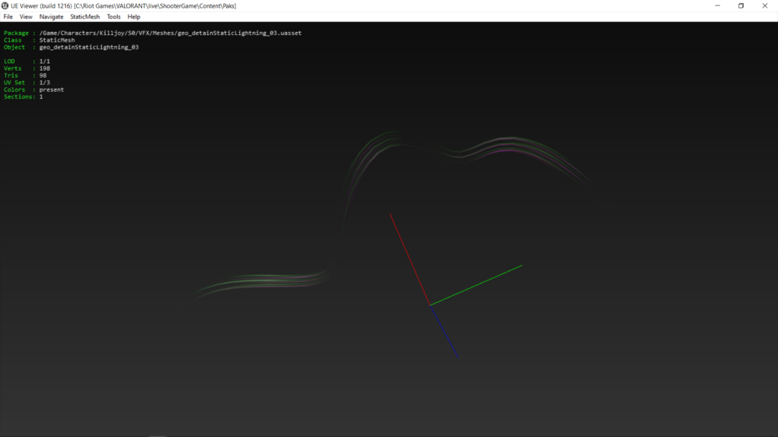Click the blue Z axis line

coord(444,331)
